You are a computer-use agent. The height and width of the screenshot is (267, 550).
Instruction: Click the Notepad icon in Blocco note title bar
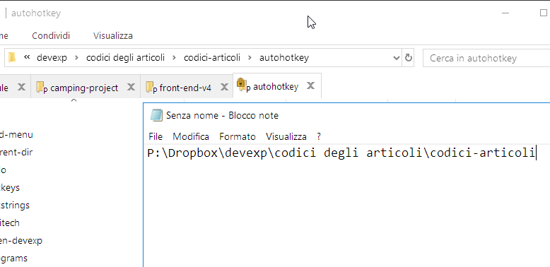[156, 115]
